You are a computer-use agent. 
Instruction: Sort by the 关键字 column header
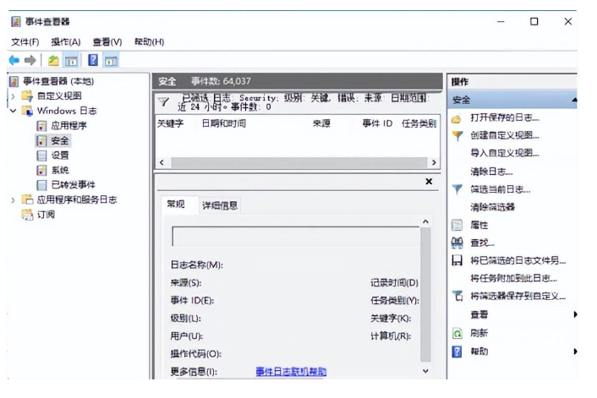(x=171, y=123)
